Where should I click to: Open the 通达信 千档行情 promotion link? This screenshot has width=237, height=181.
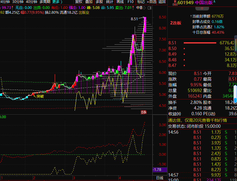click(x=197, y=120)
